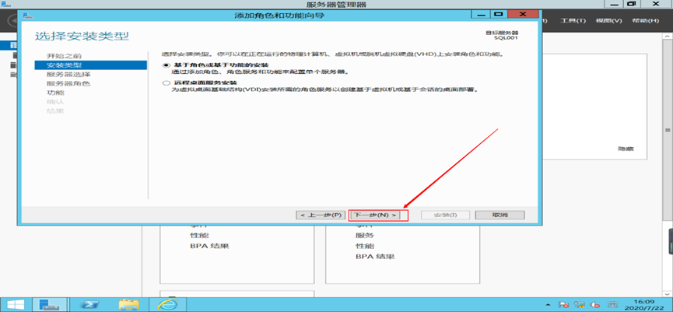Click the 选择安装类型 page heading
Screen dimensions: 673x312
pyautogui.click(x=82, y=36)
